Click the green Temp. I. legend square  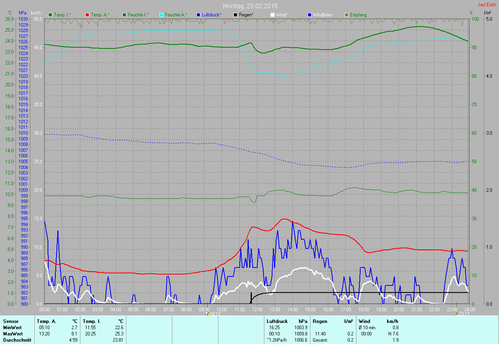point(50,15)
